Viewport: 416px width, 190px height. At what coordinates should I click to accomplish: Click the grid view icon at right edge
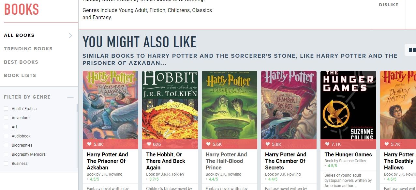[x=412, y=50]
